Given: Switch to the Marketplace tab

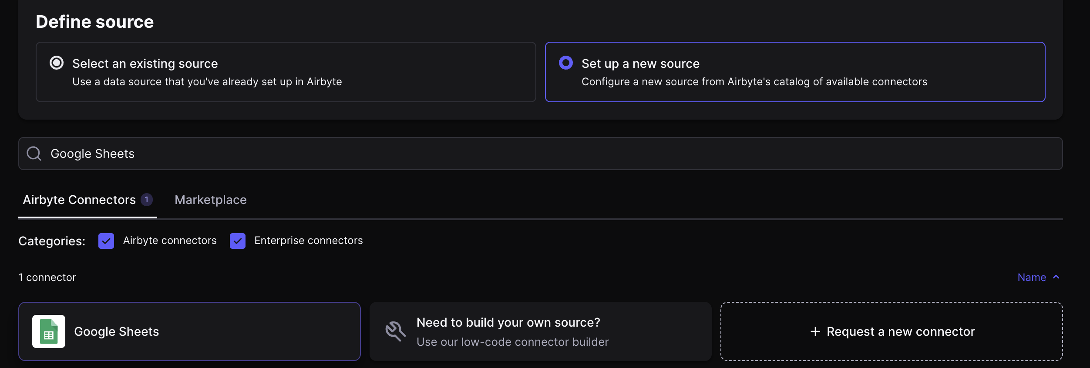Looking at the screenshot, I should click(211, 200).
